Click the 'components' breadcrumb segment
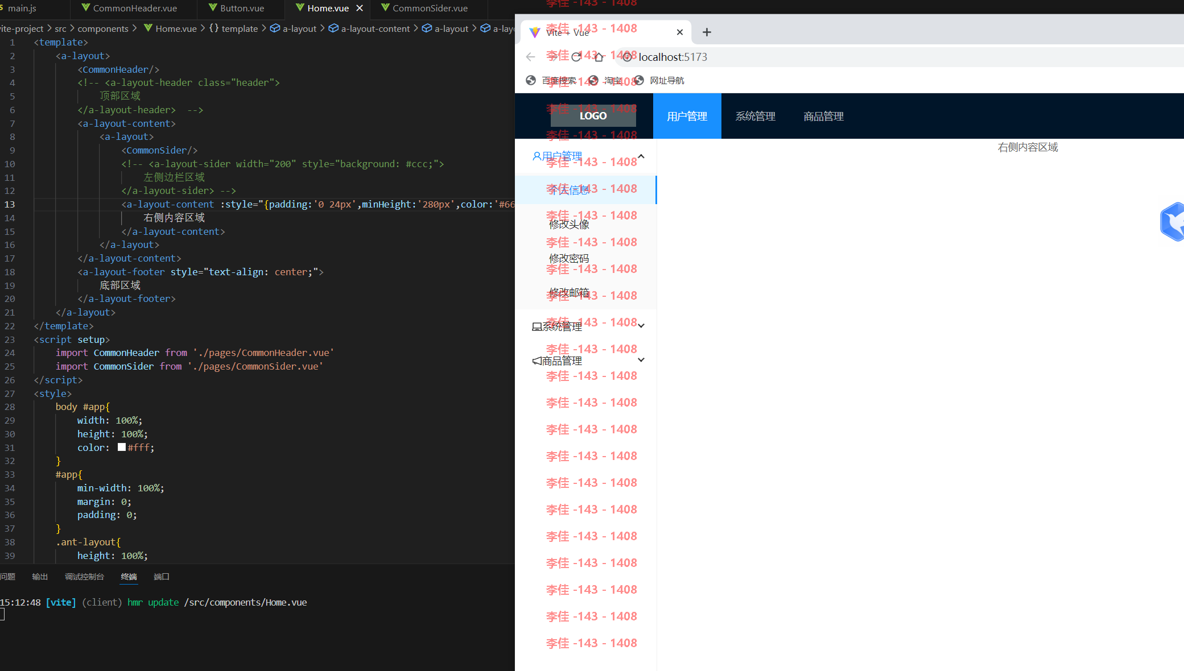This screenshot has height=671, width=1184. click(103, 28)
